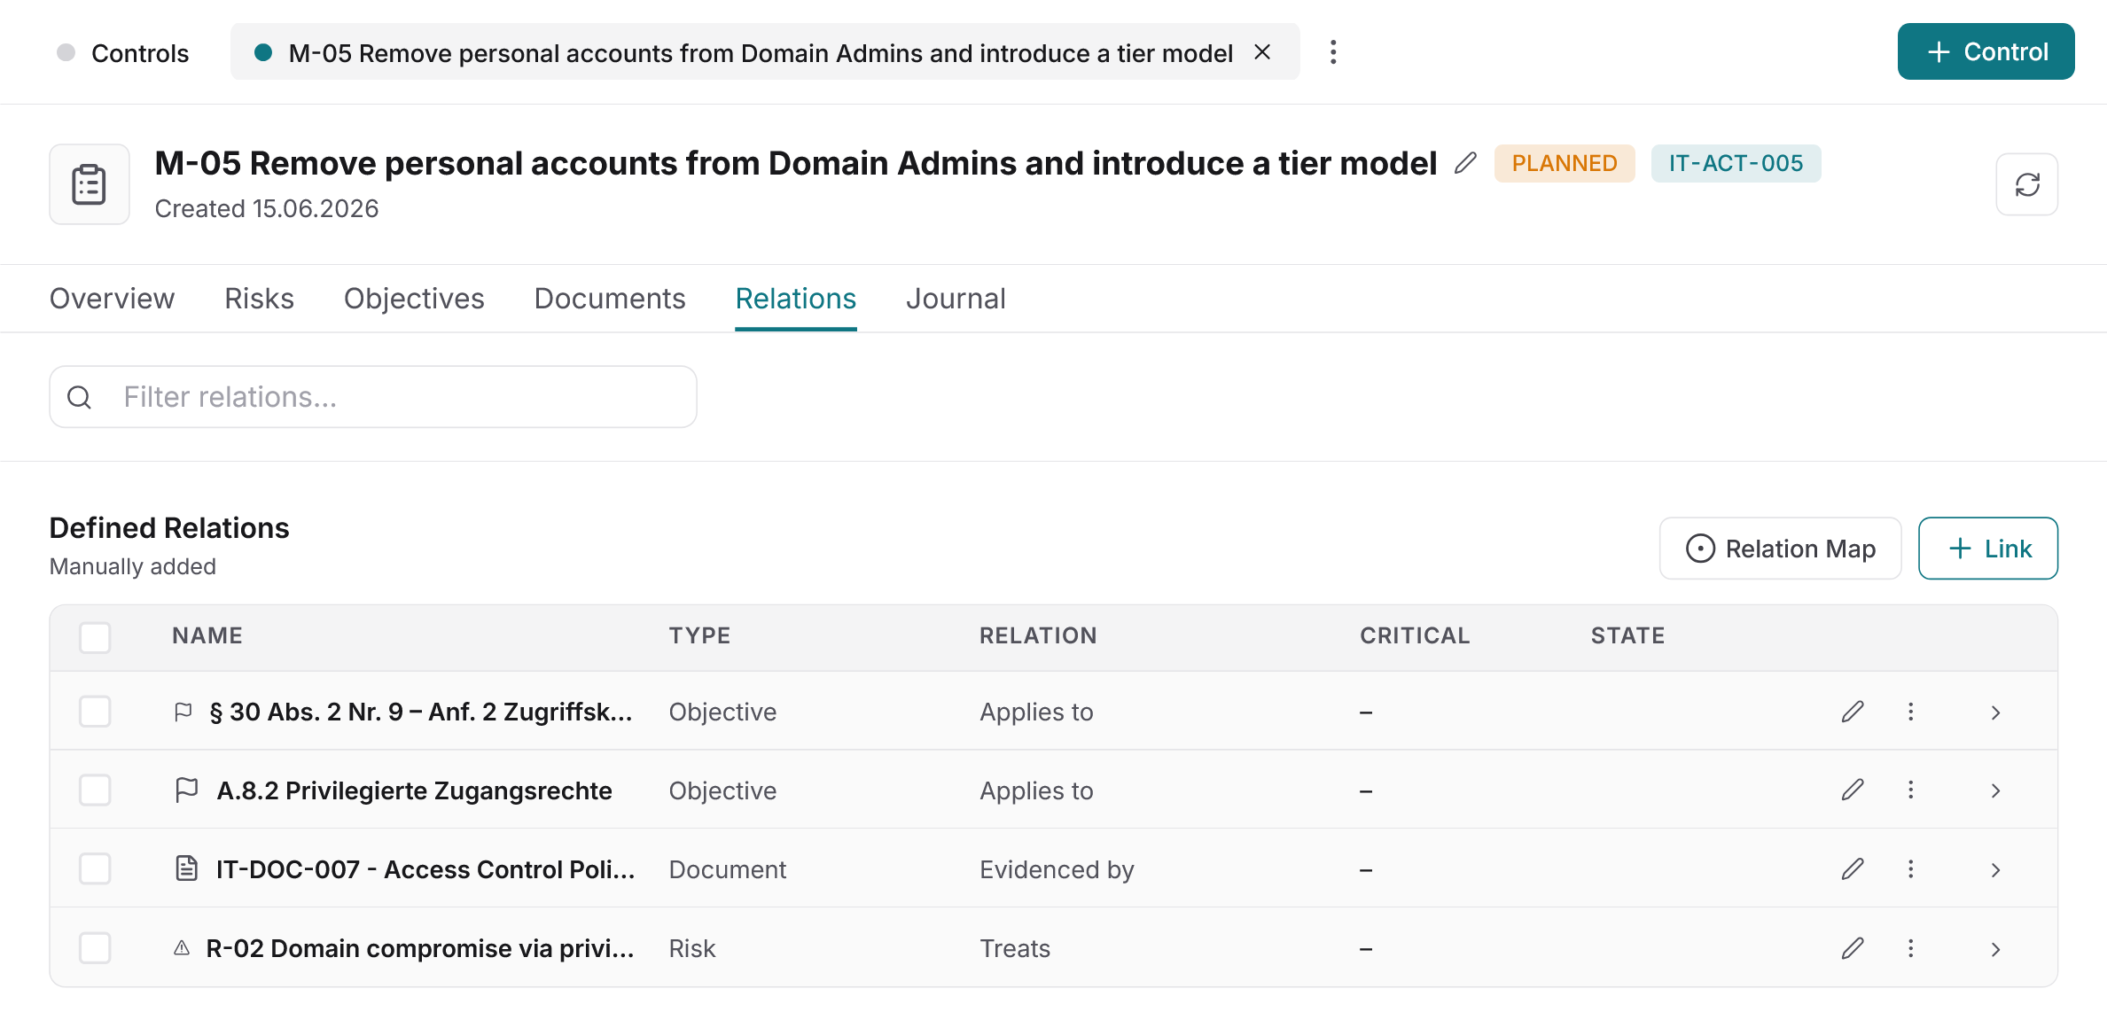Open the Relation Map
The height and width of the screenshot is (1012, 2107).
[1780, 549]
